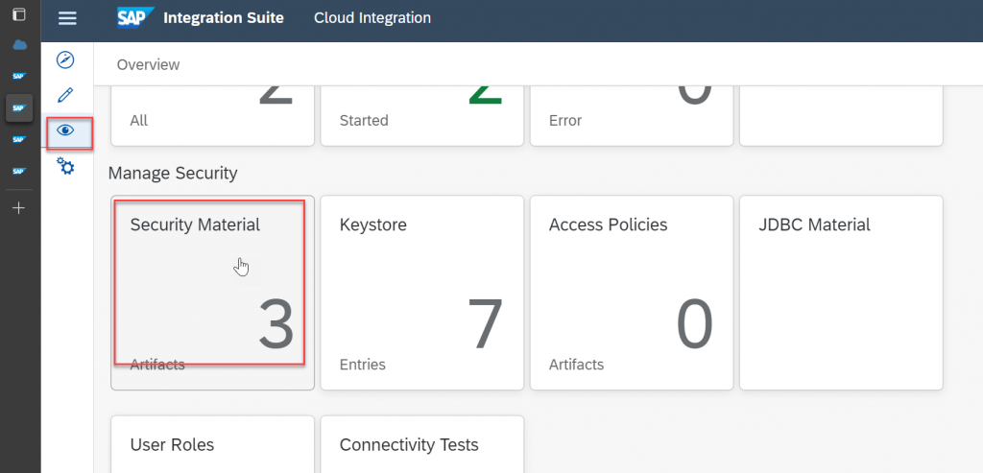This screenshot has width=983, height=473.
Task: Open the Security Material tile
Action: click(212, 293)
